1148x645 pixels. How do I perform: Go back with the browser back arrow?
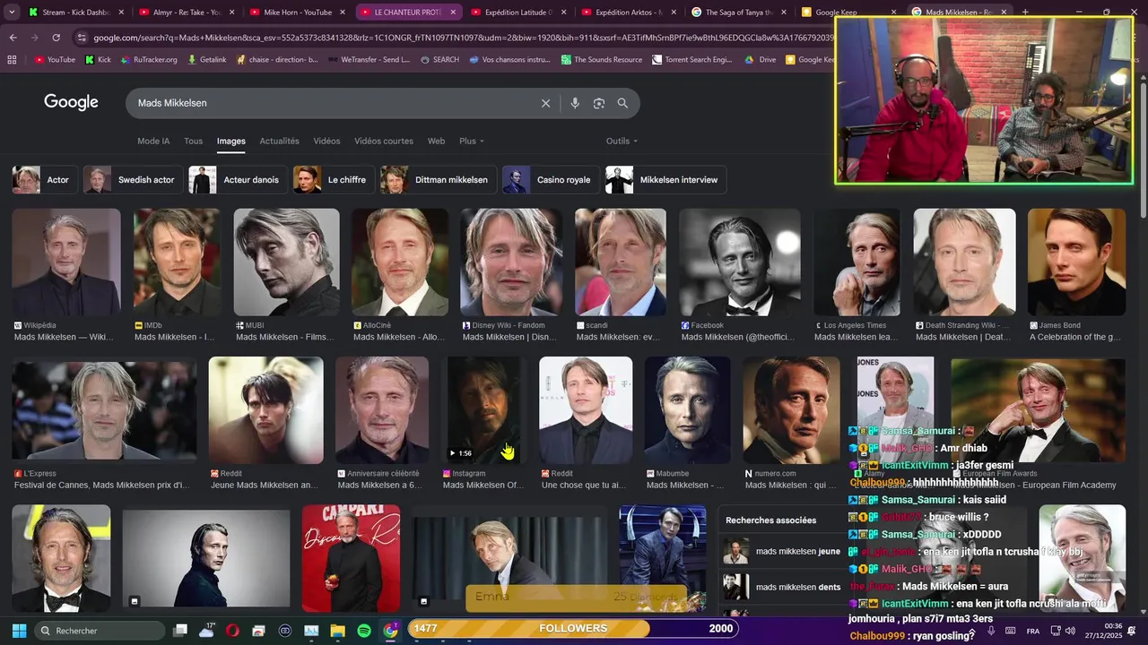pos(13,38)
